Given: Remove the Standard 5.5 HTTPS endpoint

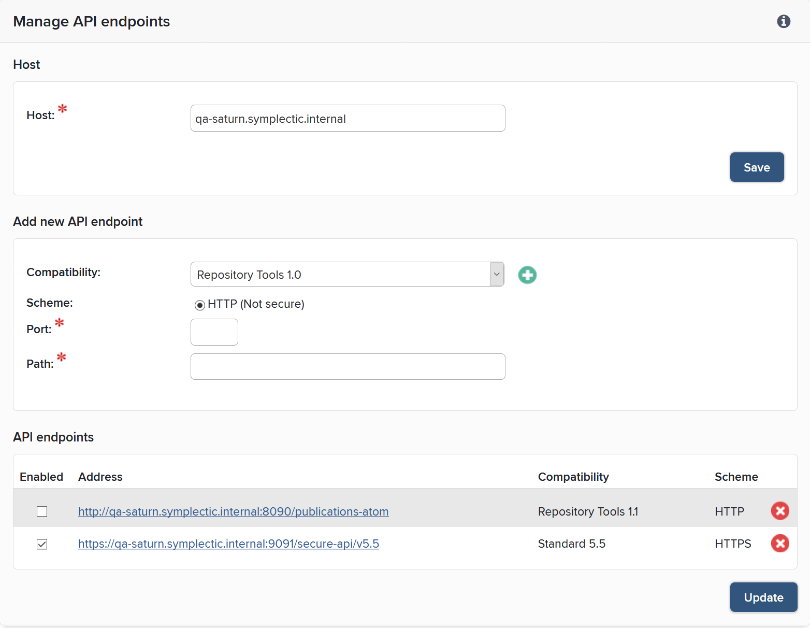Looking at the screenshot, I should [779, 543].
